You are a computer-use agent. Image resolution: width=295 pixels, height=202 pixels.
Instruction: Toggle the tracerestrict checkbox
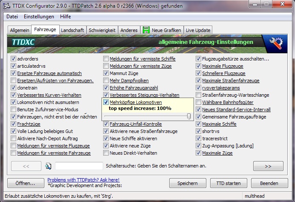click(x=198, y=139)
